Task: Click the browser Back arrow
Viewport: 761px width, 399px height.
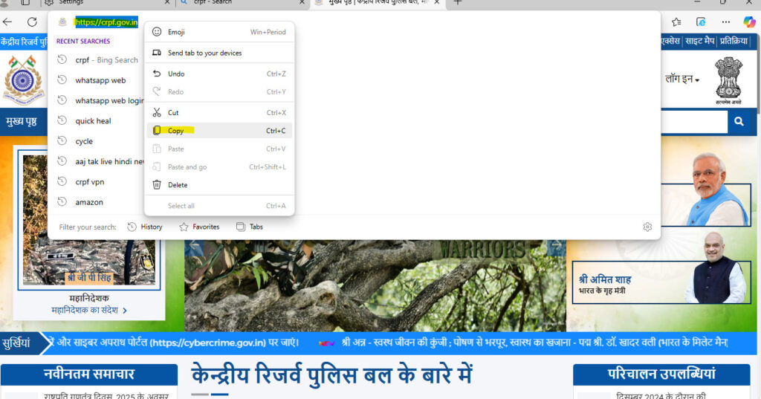Action: [8, 22]
